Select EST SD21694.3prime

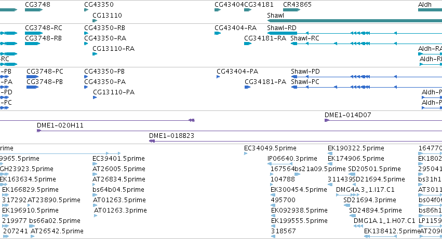point(370,201)
